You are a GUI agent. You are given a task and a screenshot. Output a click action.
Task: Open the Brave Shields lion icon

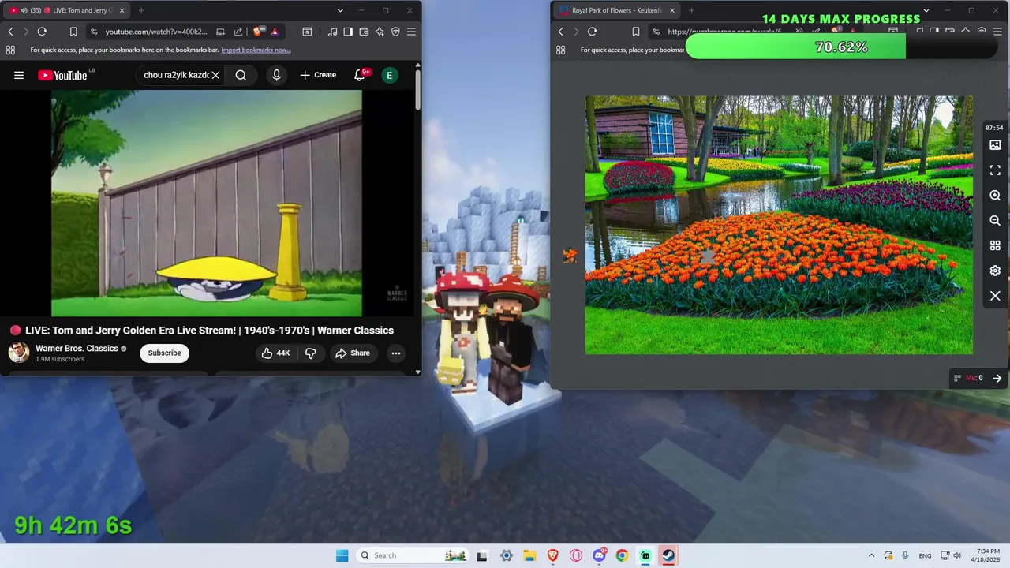click(x=258, y=32)
